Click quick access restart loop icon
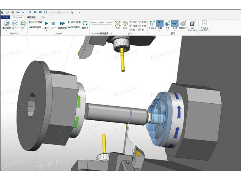The height and width of the screenshot is (181, 241). tap(46, 12)
